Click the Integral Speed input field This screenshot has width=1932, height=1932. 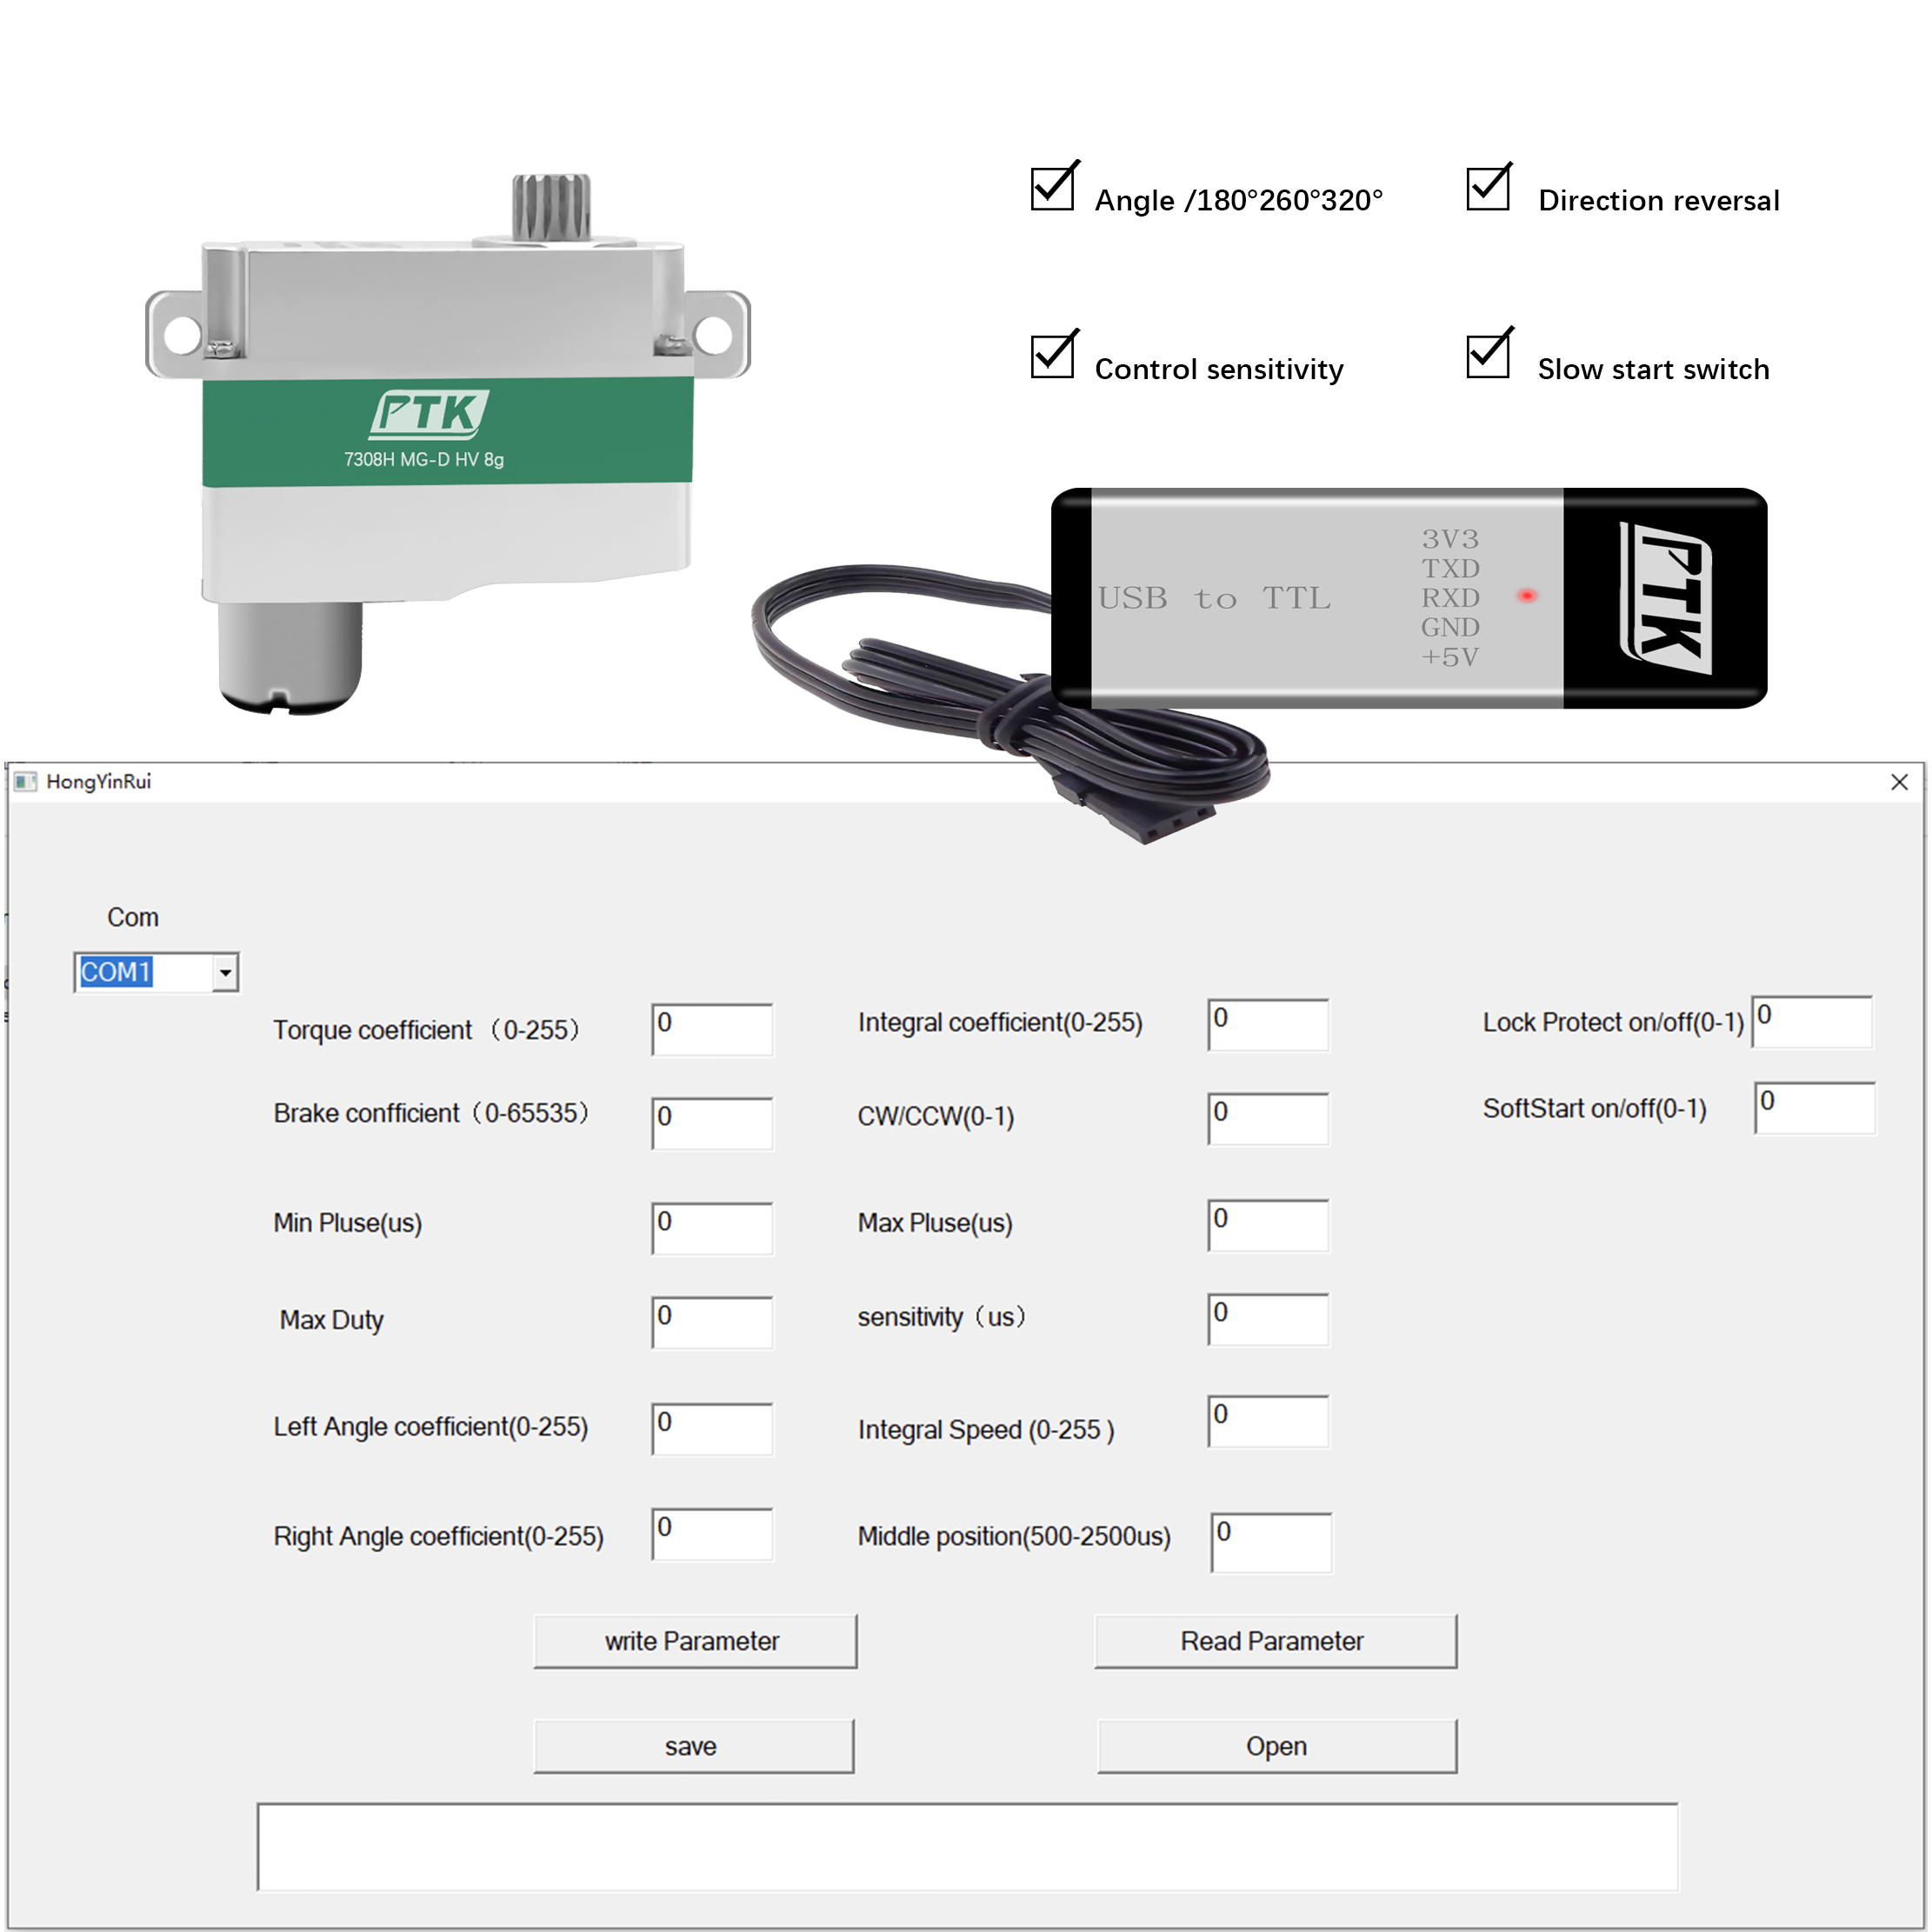click(x=1268, y=1421)
